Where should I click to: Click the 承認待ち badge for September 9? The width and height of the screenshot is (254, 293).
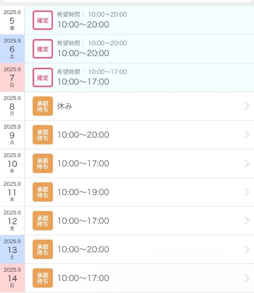(43, 135)
